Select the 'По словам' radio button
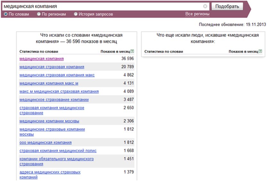 pyautogui.click(x=6, y=14)
